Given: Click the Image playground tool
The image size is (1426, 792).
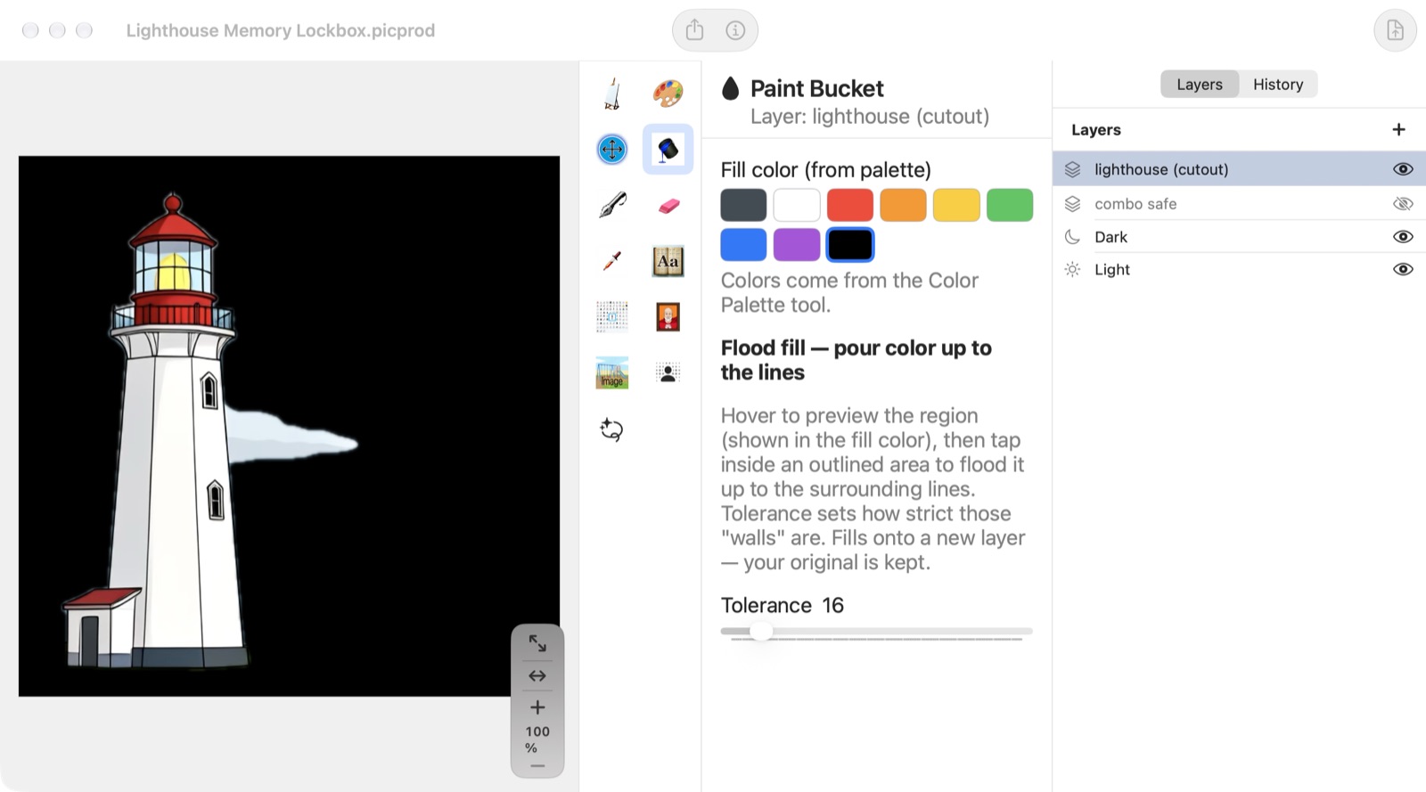Looking at the screenshot, I should pyautogui.click(x=612, y=372).
